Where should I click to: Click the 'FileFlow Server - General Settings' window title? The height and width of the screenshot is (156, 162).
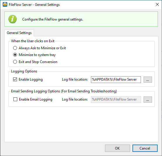coord(34,5)
